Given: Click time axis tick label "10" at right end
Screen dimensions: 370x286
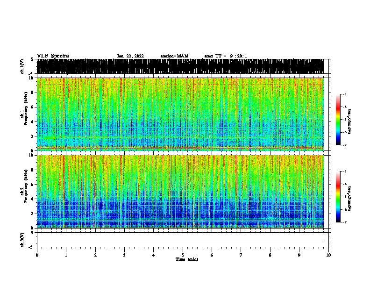Looking at the screenshot, I should point(328,255).
